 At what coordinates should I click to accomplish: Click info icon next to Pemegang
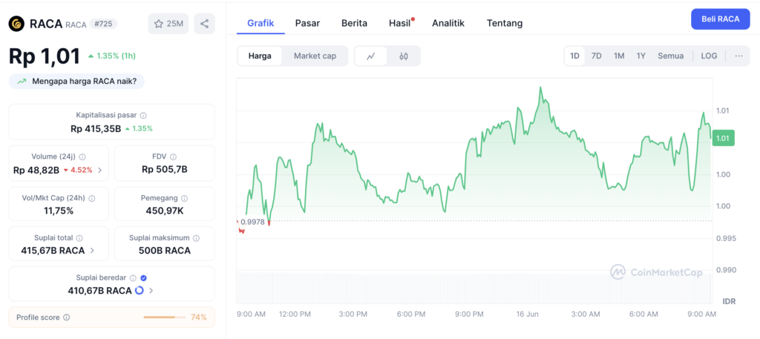184,198
